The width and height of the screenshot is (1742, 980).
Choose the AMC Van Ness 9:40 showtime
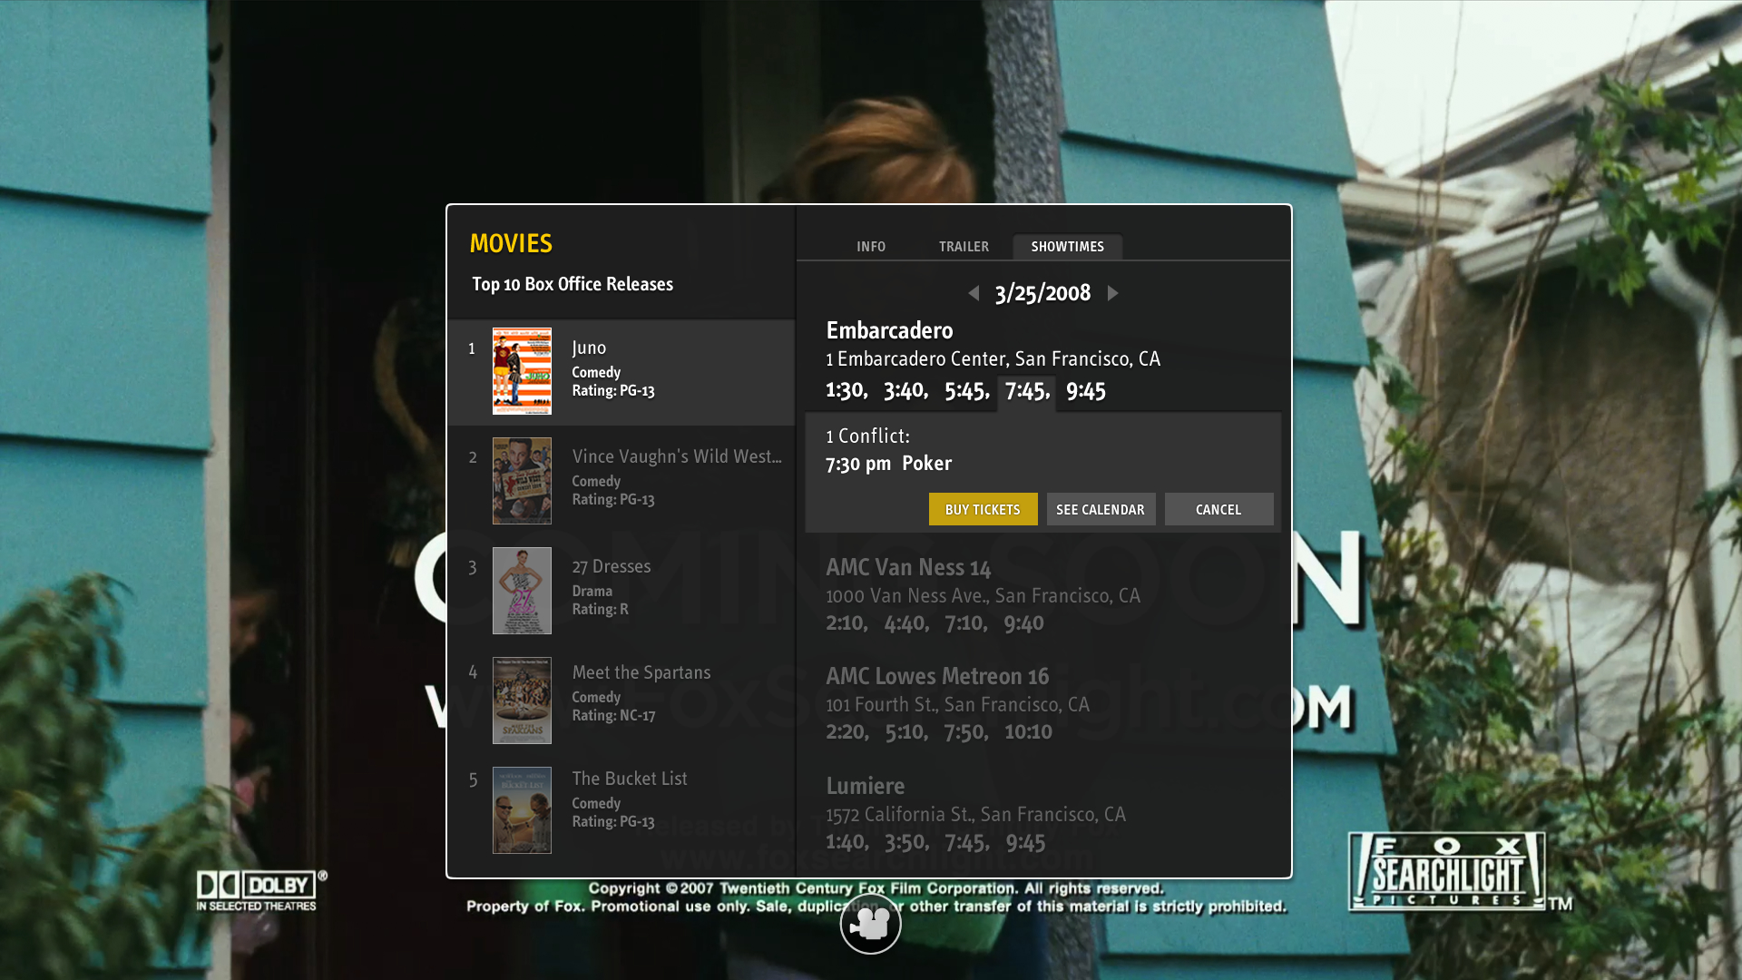pyautogui.click(x=1024, y=622)
